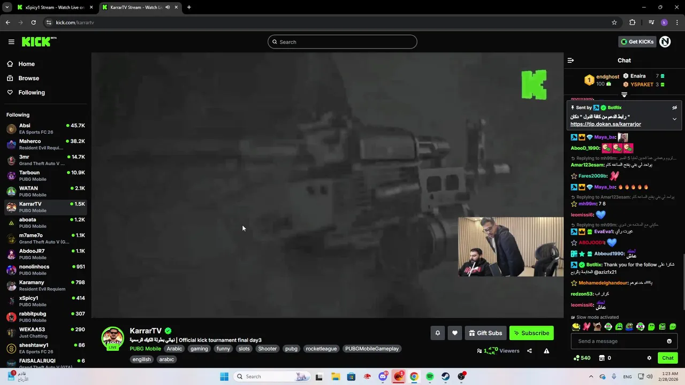Open 3mr channel in Following list

pos(45,160)
